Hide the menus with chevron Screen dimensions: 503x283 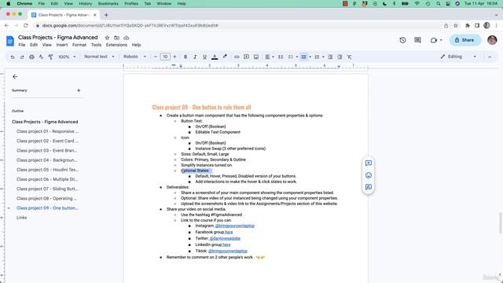[x=490, y=57]
